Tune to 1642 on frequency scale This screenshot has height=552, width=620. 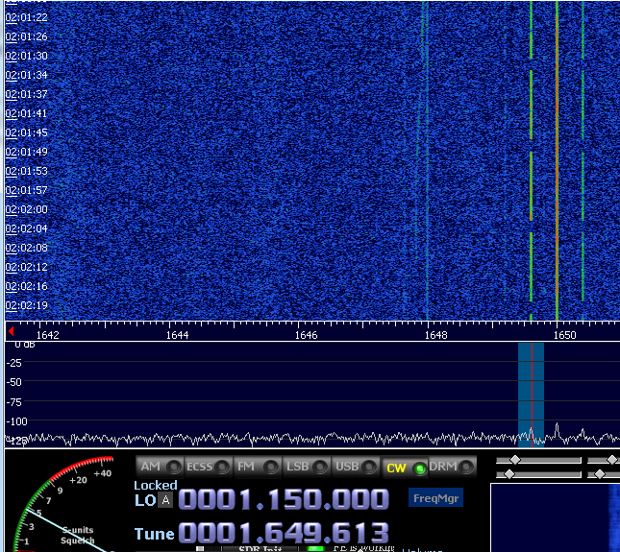point(48,335)
